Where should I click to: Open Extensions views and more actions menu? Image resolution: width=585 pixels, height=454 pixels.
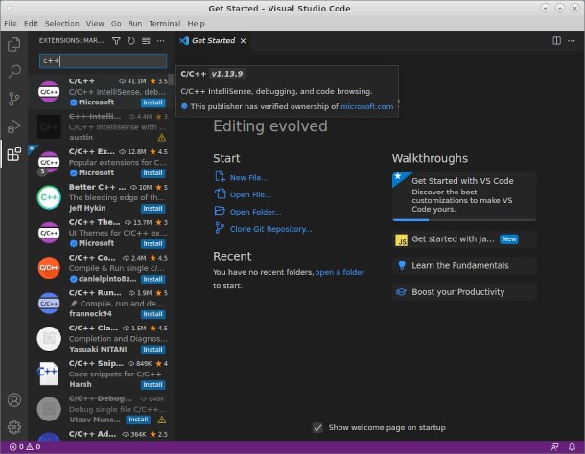pyautogui.click(x=161, y=41)
